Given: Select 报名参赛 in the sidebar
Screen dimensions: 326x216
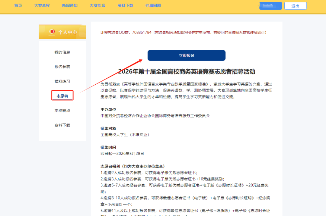Looking at the screenshot, I should (x=62, y=67).
